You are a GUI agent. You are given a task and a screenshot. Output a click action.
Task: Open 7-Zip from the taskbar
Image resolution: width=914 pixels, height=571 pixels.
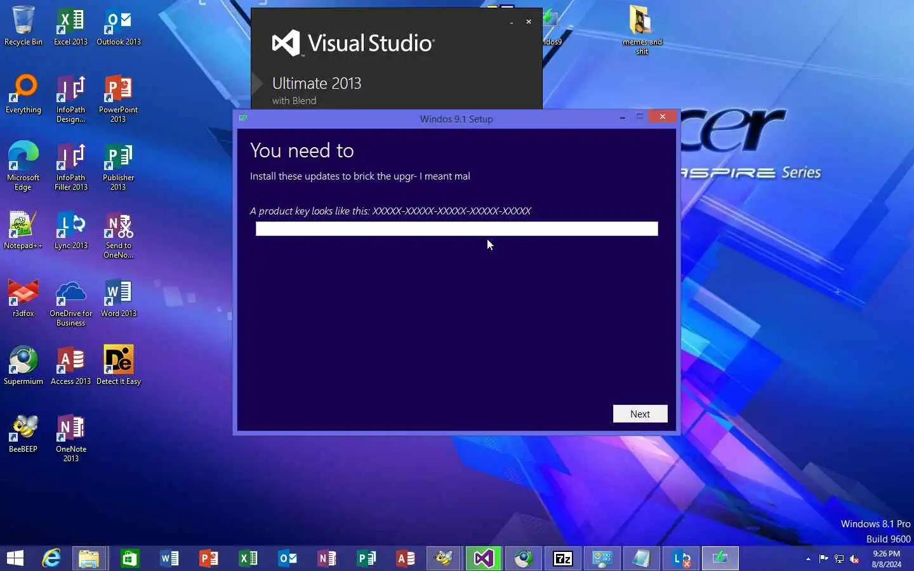(x=562, y=558)
